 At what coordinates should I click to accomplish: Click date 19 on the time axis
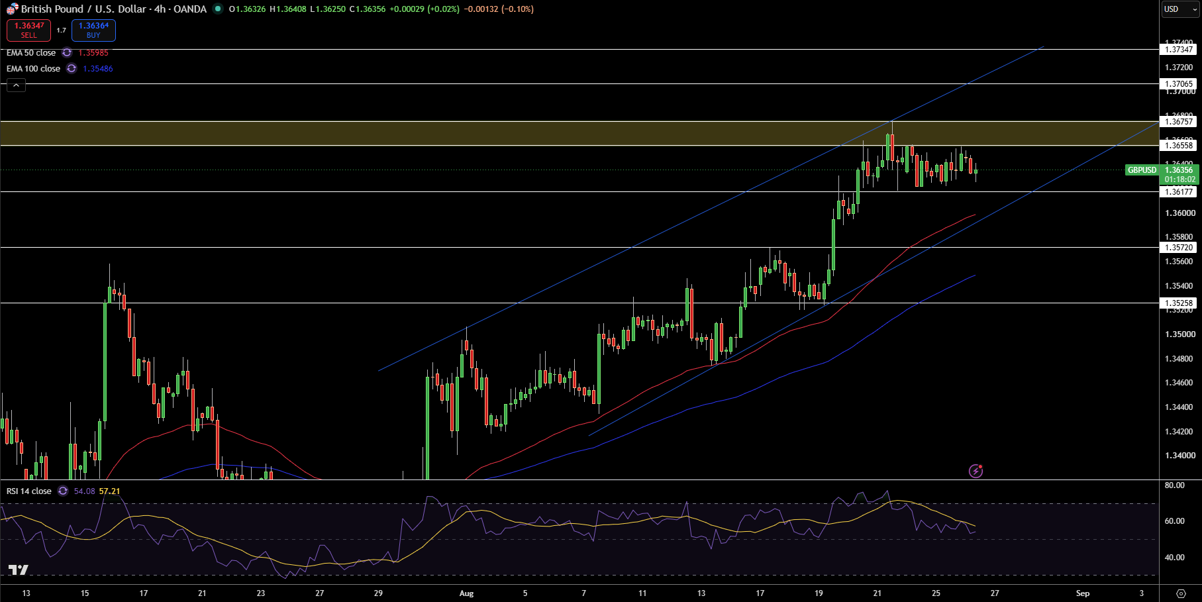819,593
